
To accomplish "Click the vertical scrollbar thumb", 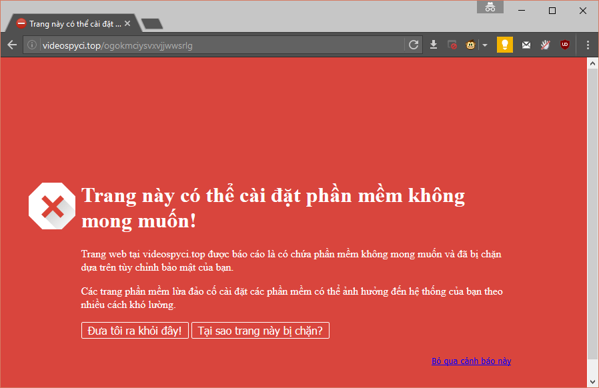I will click(x=592, y=214).
